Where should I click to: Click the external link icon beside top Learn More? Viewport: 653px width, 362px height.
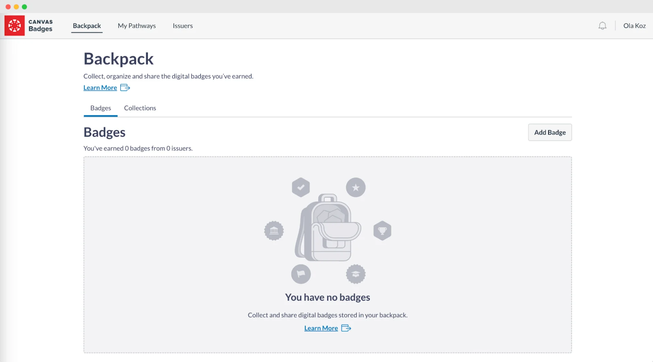click(125, 88)
